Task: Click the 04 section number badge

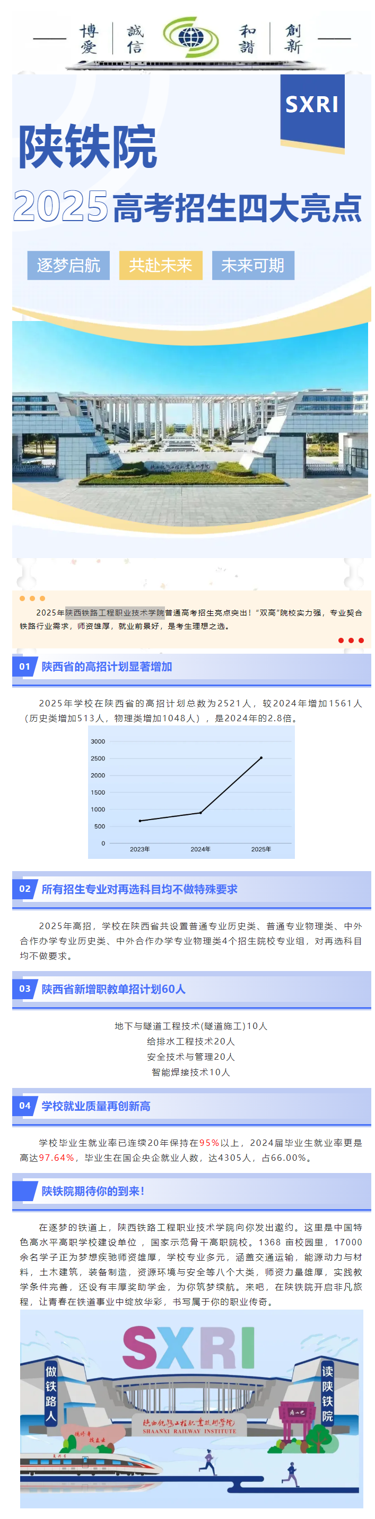Action: click(25, 1106)
